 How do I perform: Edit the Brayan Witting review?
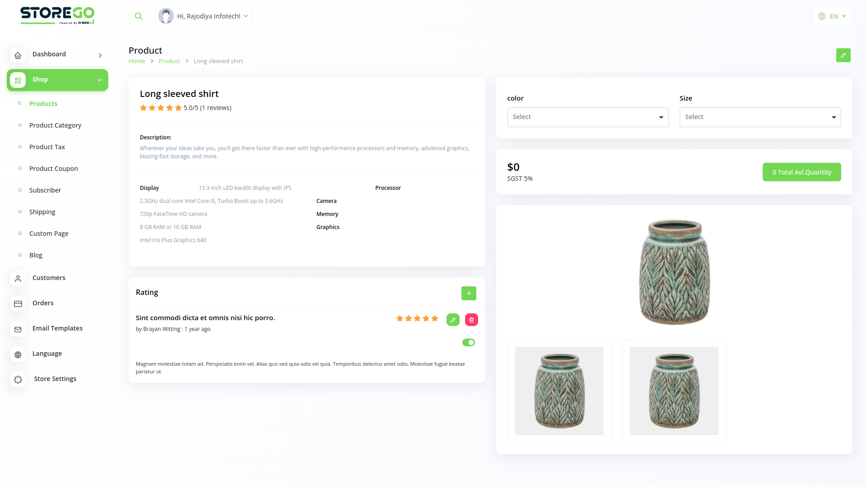(453, 320)
